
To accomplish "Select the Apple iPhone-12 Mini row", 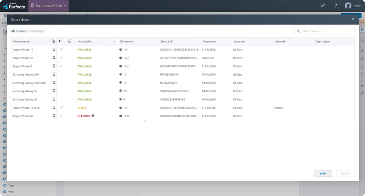I will [183, 108].
